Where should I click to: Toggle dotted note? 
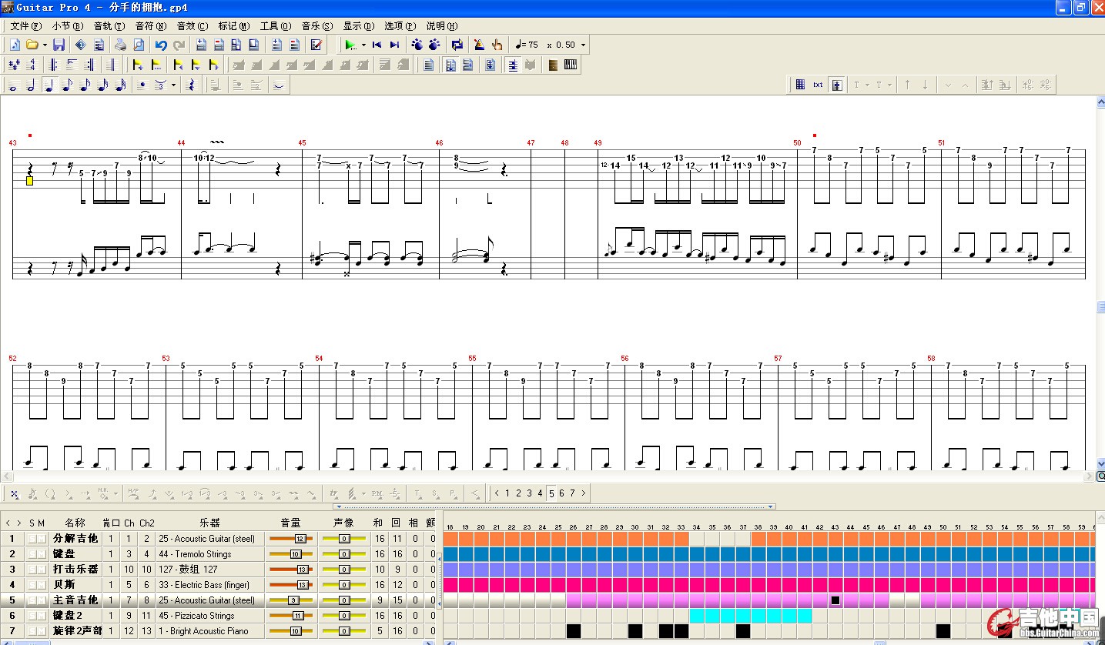click(141, 85)
